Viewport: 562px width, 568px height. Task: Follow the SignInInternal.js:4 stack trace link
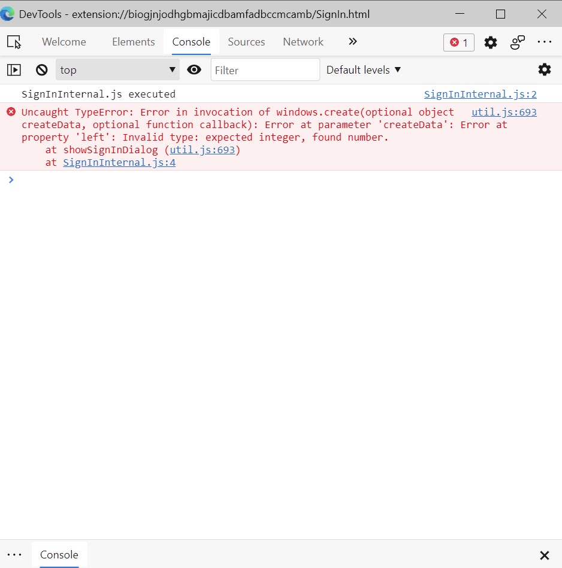coord(119,162)
